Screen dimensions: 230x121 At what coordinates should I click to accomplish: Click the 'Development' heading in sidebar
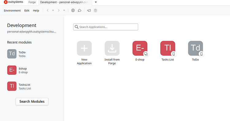[21, 25]
